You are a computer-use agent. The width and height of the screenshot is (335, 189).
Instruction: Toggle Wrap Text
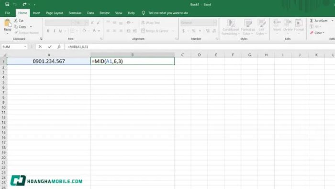pos(151,23)
